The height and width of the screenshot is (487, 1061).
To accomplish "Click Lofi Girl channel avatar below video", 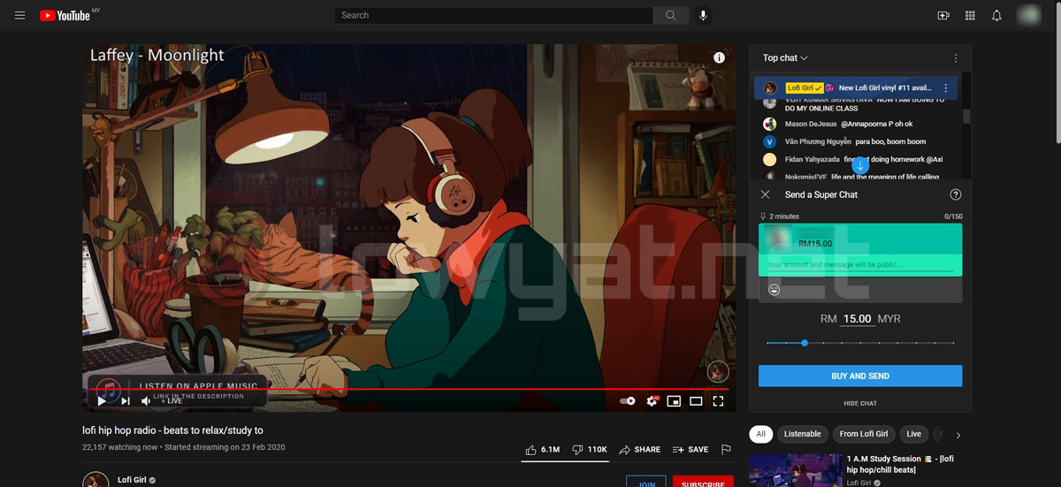I will point(95,481).
